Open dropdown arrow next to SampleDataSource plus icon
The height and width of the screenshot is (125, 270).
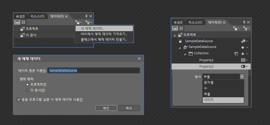coord(247,48)
